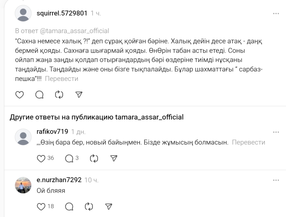The width and height of the screenshot is (286, 217).
Task: Repost the e.nurzhan7292 comment
Action: tap(89, 207)
